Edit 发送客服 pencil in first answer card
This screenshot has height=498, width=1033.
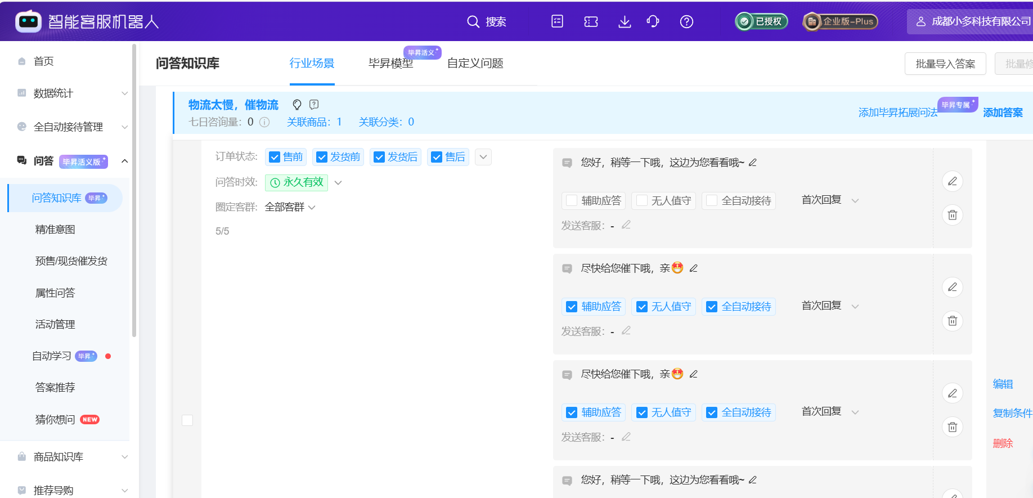pyautogui.click(x=626, y=225)
